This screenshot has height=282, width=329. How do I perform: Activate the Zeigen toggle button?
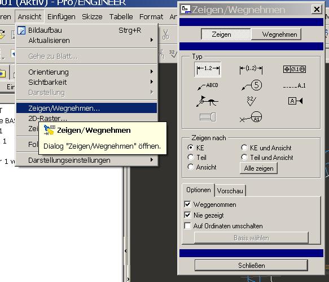pyautogui.click(x=226, y=34)
